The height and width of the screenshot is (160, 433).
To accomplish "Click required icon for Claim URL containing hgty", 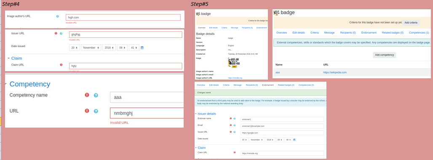I will (61, 65).
